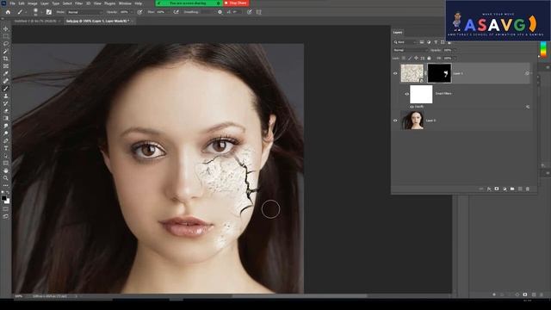Click the trash icon to delete layer
The height and width of the screenshot is (310, 551).
(x=528, y=189)
